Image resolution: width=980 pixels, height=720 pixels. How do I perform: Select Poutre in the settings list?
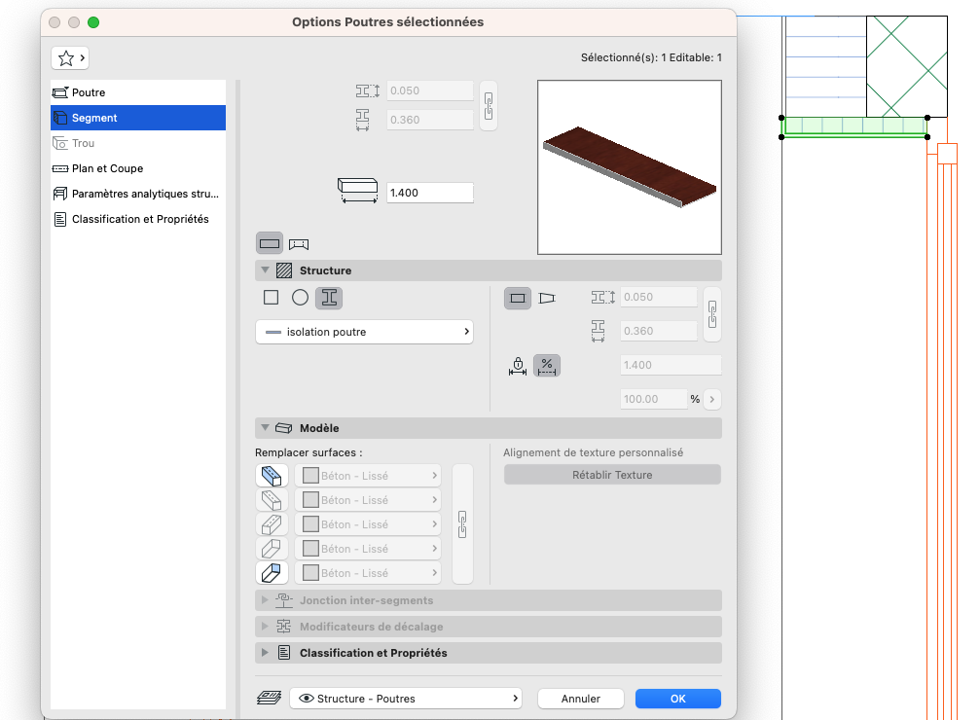(x=137, y=92)
